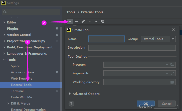Click the help question mark button
182x111 pixels.
point(71,104)
